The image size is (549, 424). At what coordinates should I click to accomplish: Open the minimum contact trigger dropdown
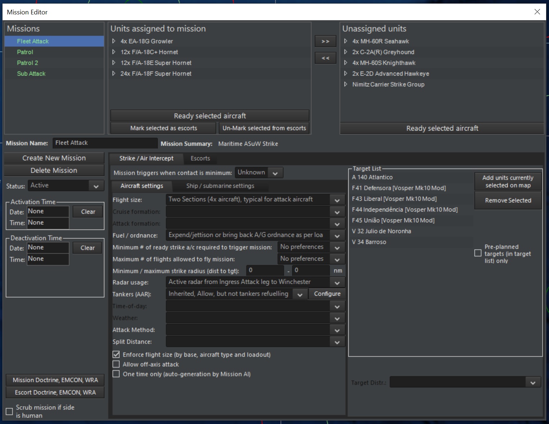(259, 173)
